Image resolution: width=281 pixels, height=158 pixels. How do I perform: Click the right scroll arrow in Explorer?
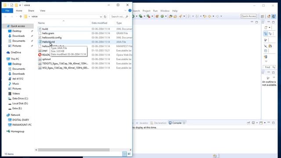pos(130,150)
